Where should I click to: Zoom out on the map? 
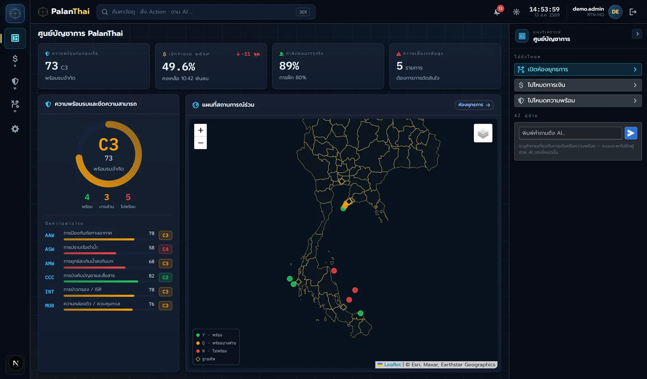pyautogui.click(x=201, y=143)
